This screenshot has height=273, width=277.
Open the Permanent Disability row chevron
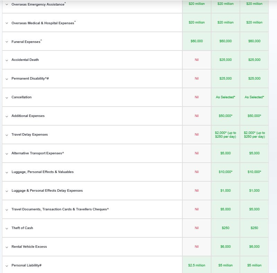[7, 79]
